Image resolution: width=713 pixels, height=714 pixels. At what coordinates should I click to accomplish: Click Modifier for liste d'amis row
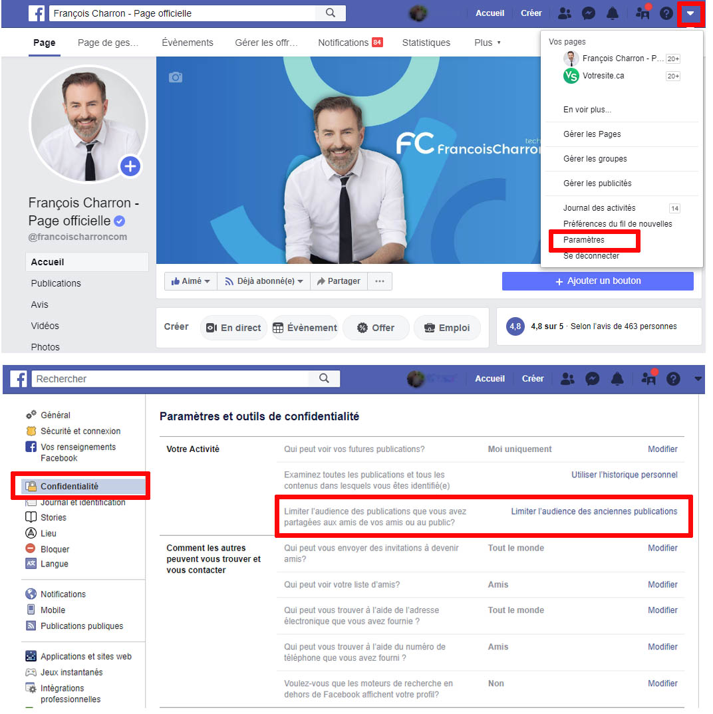tap(662, 584)
